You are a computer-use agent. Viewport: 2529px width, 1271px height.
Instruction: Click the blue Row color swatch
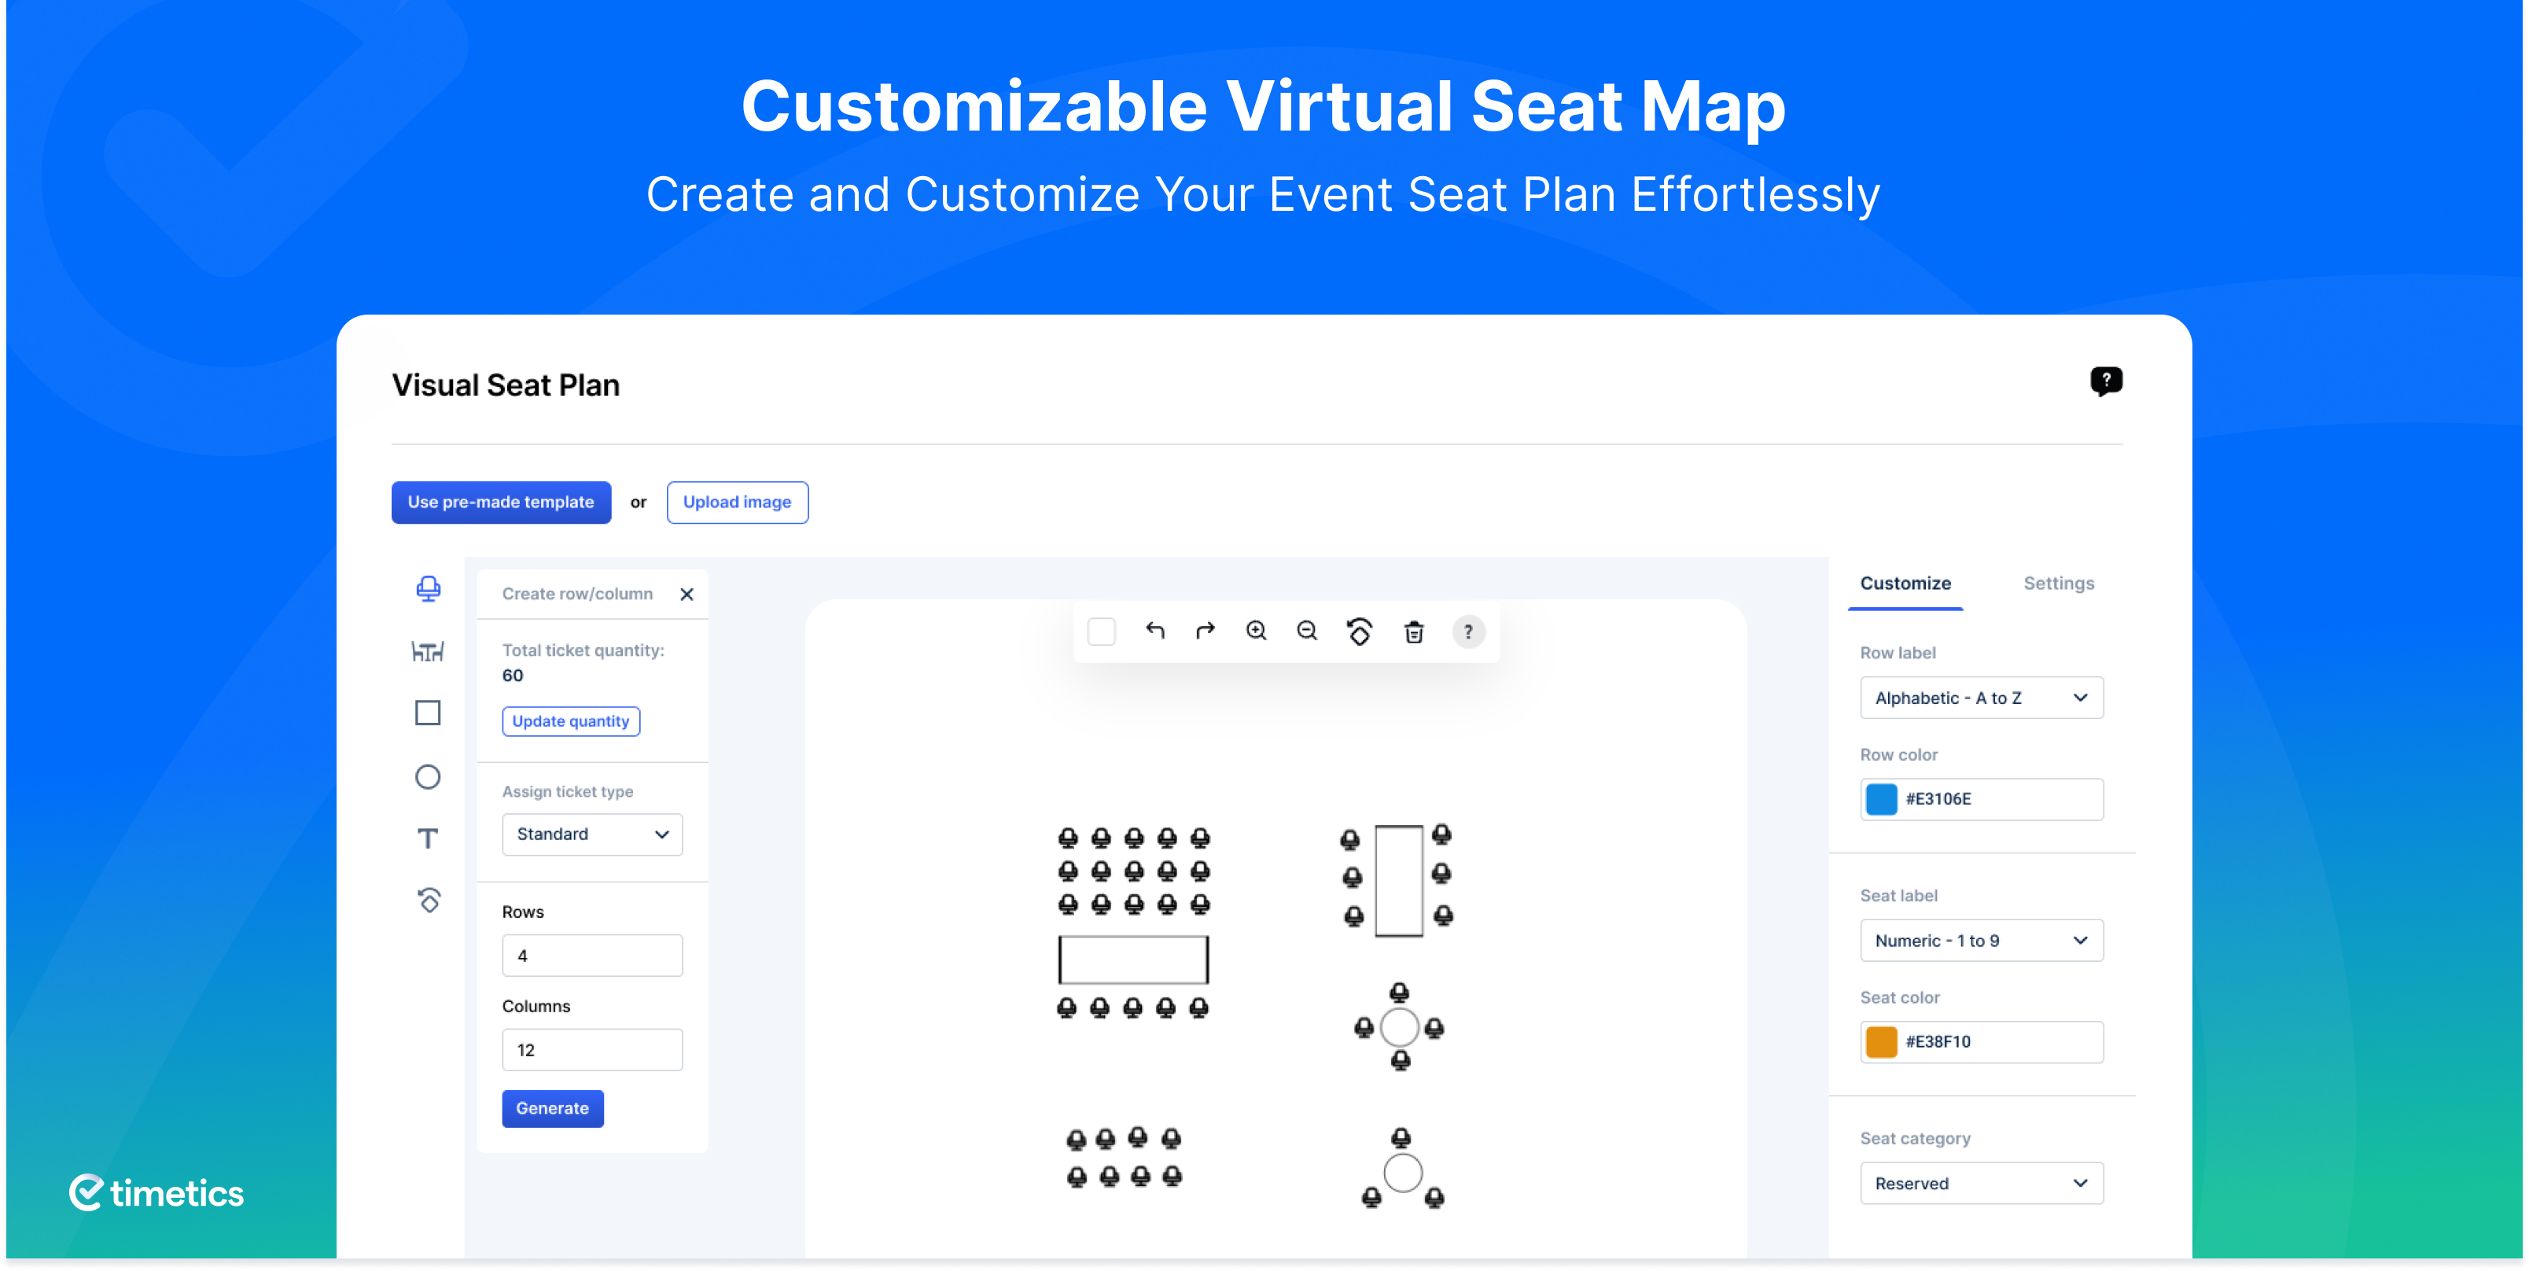pos(1881,798)
